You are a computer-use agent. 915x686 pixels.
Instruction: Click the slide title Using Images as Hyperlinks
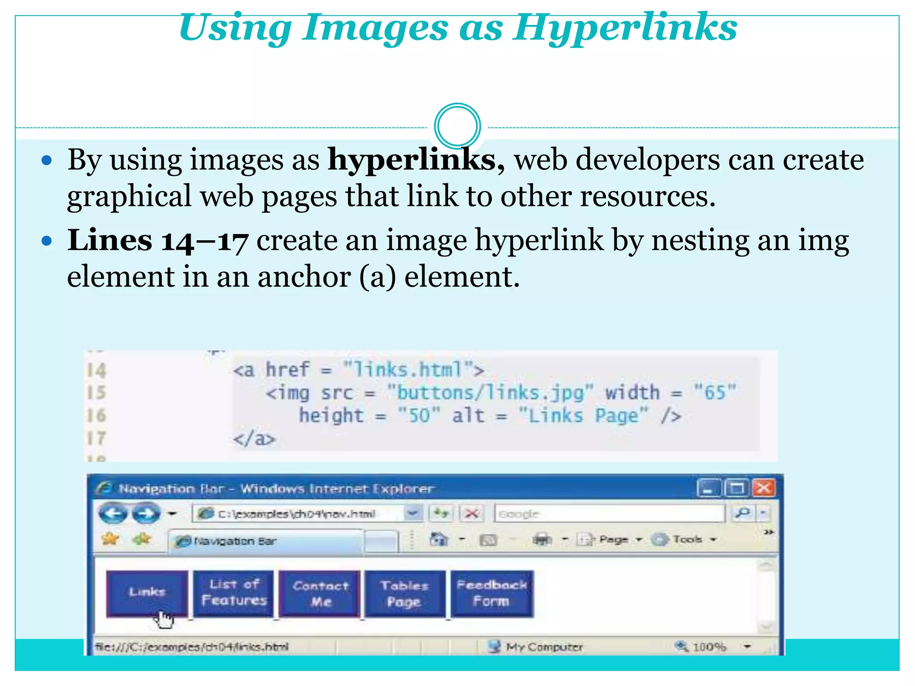pos(458,28)
